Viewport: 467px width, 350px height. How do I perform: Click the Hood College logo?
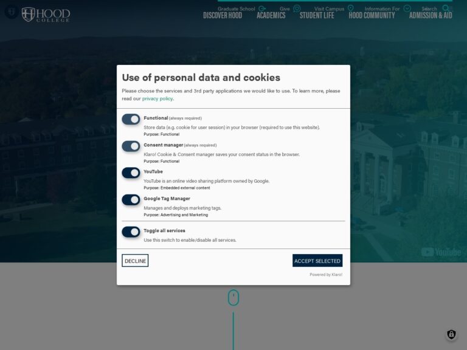click(x=46, y=15)
